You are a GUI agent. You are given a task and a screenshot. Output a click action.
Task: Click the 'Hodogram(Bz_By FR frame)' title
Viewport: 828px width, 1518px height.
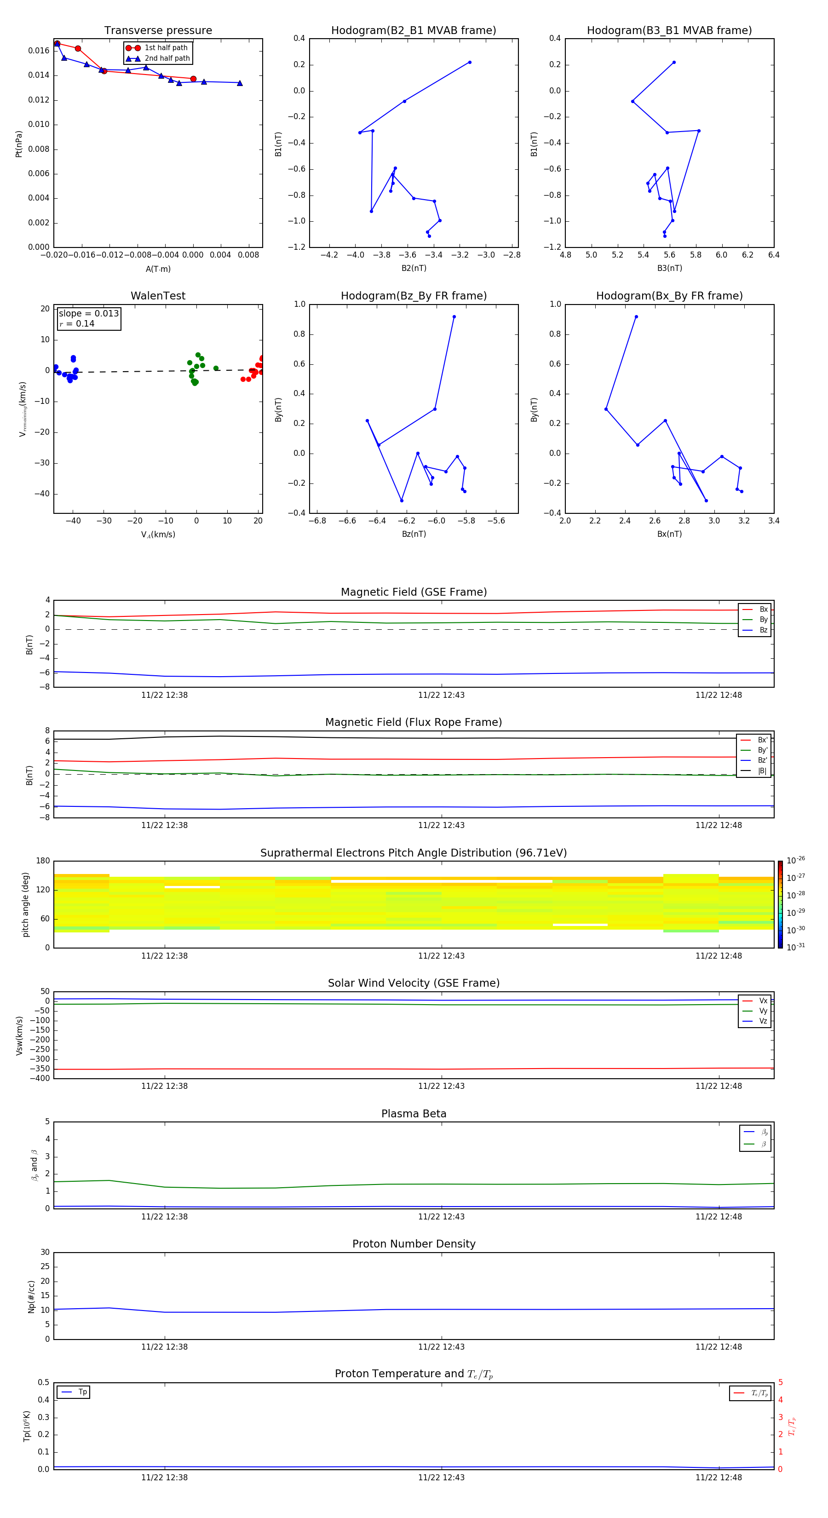click(x=414, y=296)
